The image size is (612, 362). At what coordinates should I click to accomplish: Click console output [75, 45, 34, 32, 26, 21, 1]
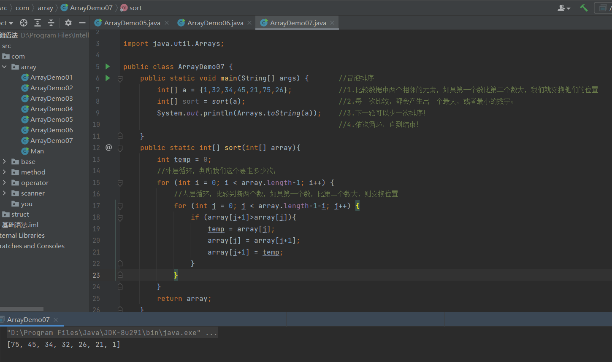[64, 345]
